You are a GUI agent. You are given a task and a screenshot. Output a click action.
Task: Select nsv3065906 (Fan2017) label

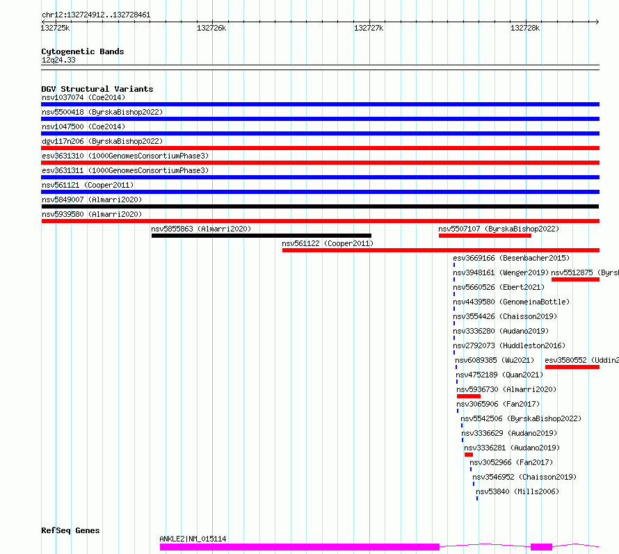point(498,404)
